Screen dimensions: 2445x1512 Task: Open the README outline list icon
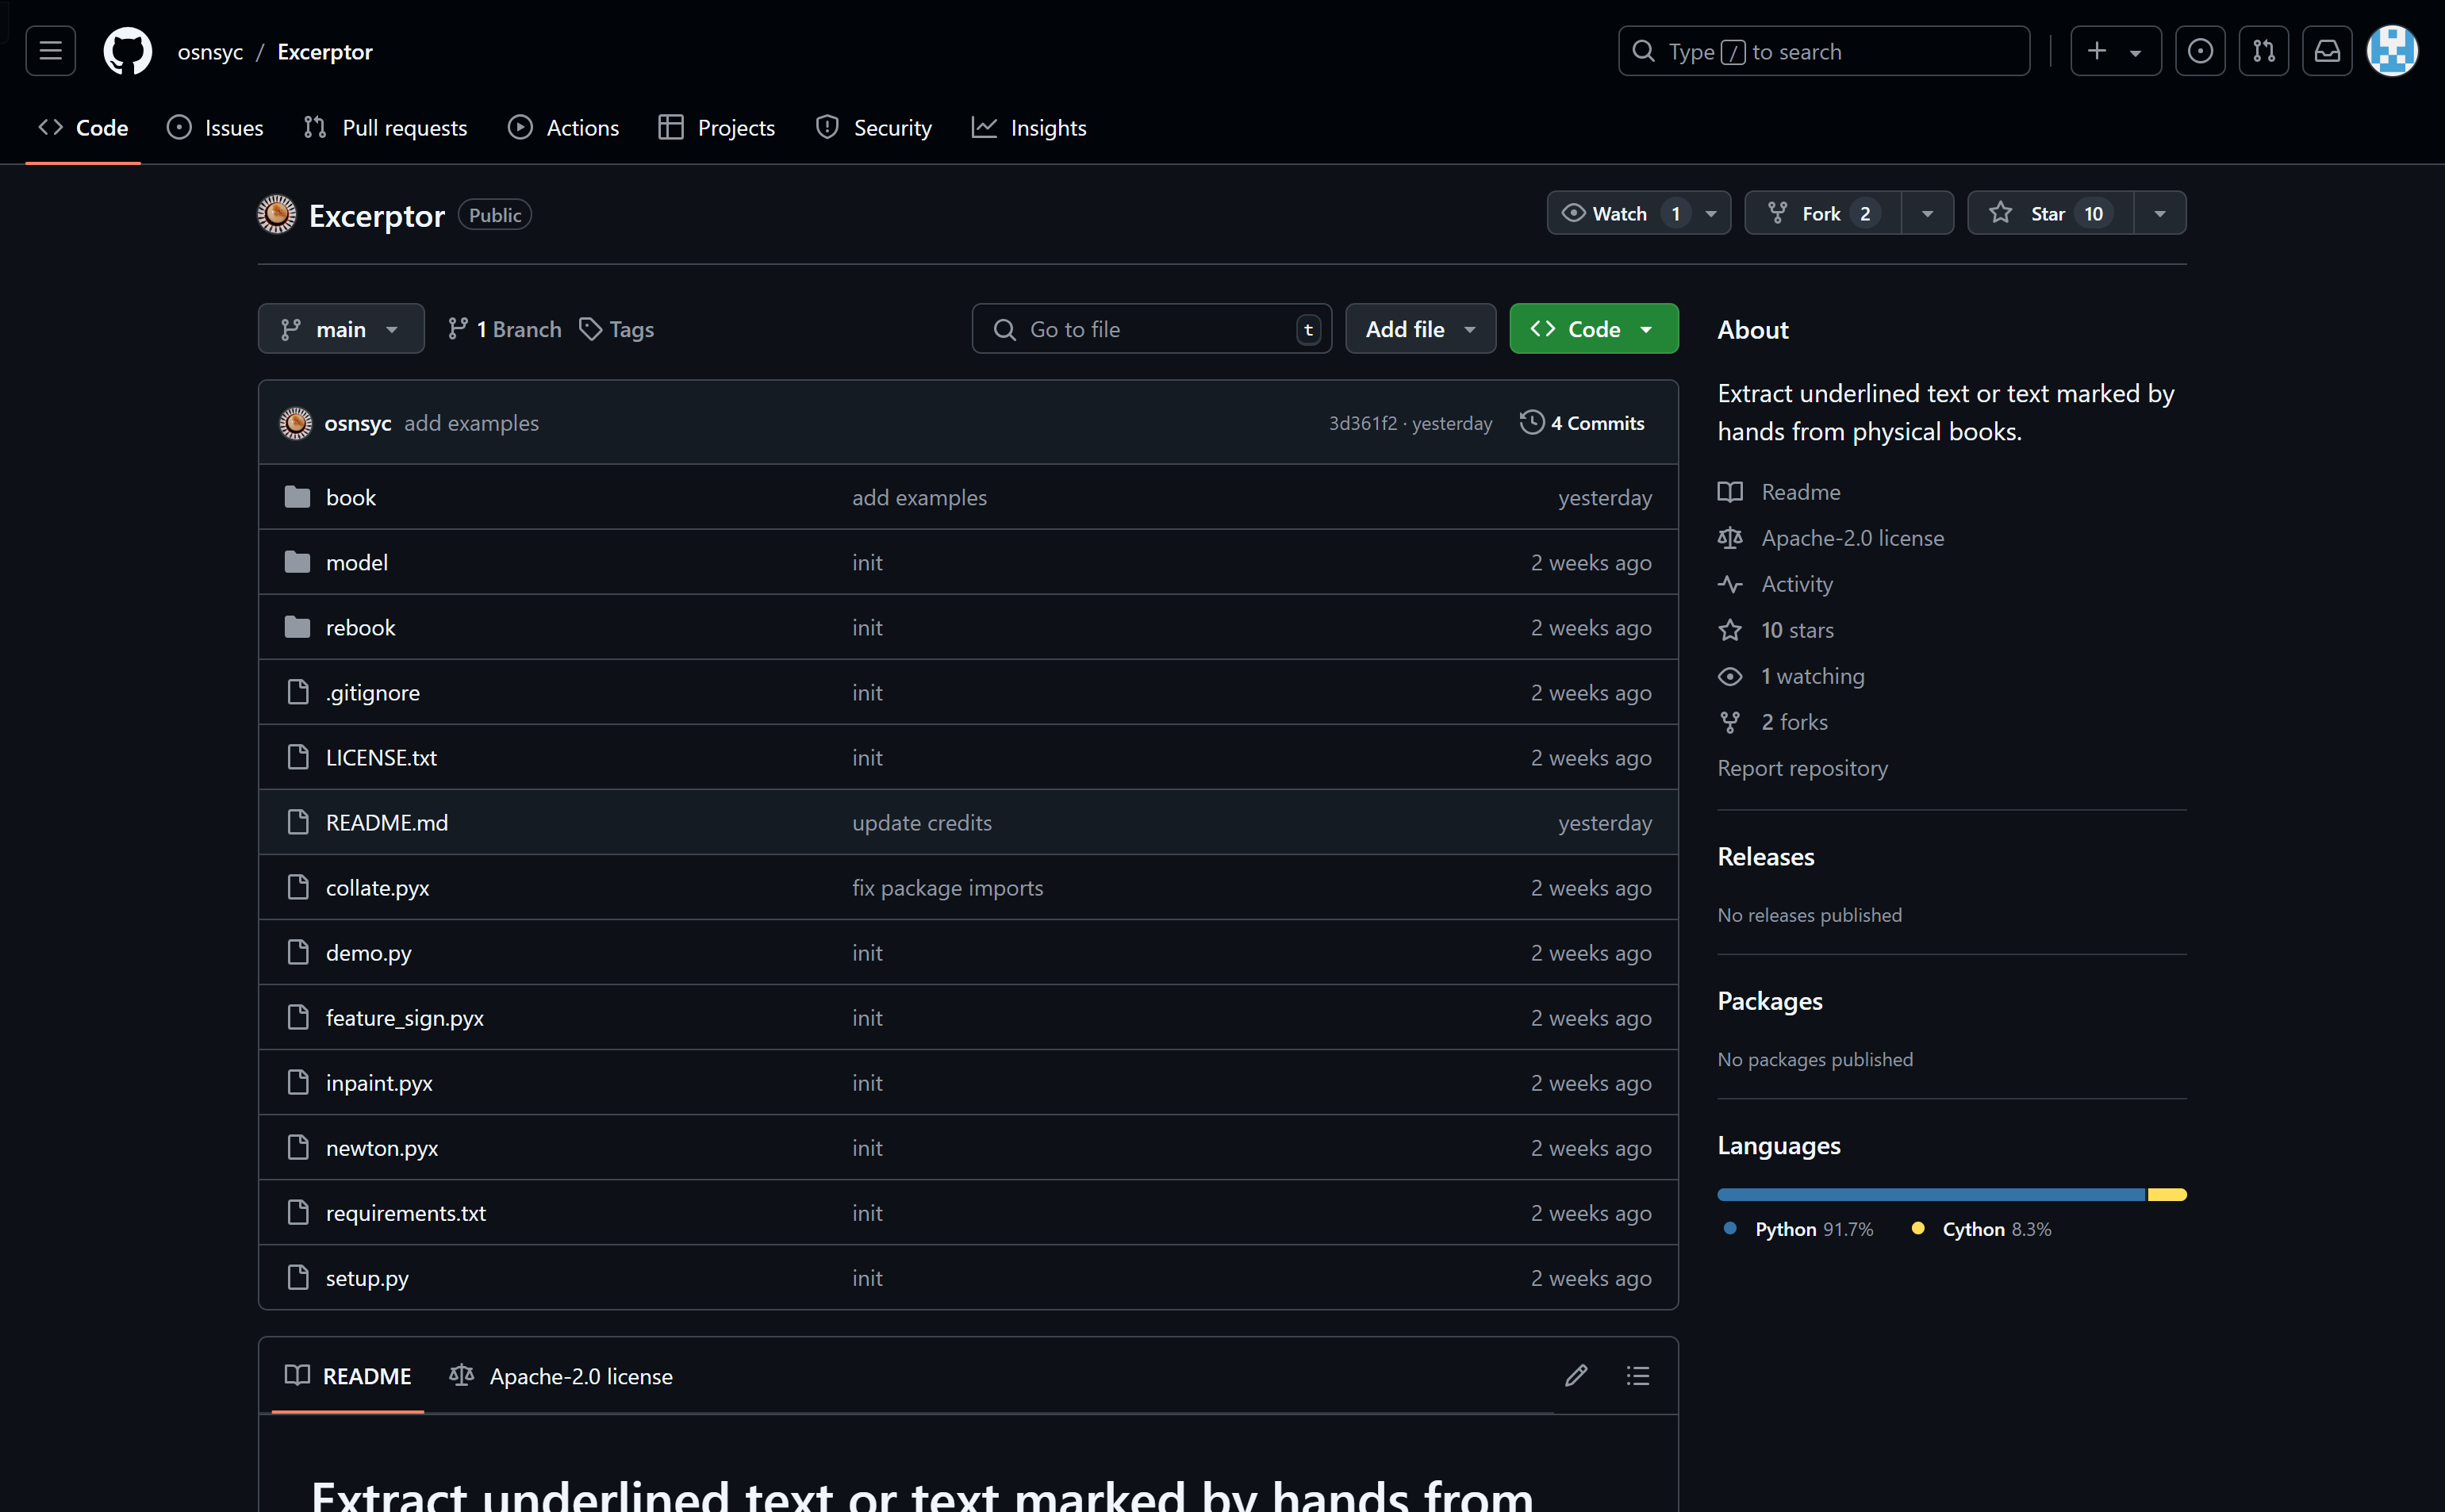pyautogui.click(x=1638, y=1376)
